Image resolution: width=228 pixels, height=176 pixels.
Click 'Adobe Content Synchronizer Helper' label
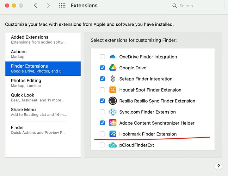(x=157, y=123)
